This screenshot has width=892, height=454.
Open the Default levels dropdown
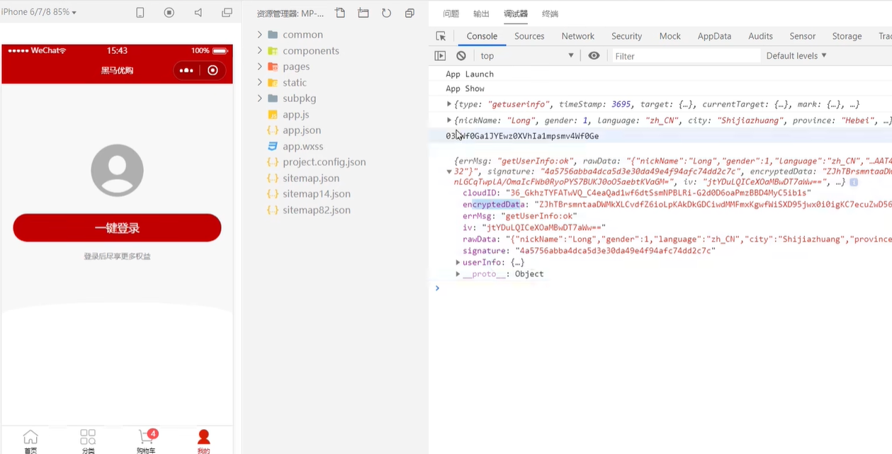pos(796,56)
